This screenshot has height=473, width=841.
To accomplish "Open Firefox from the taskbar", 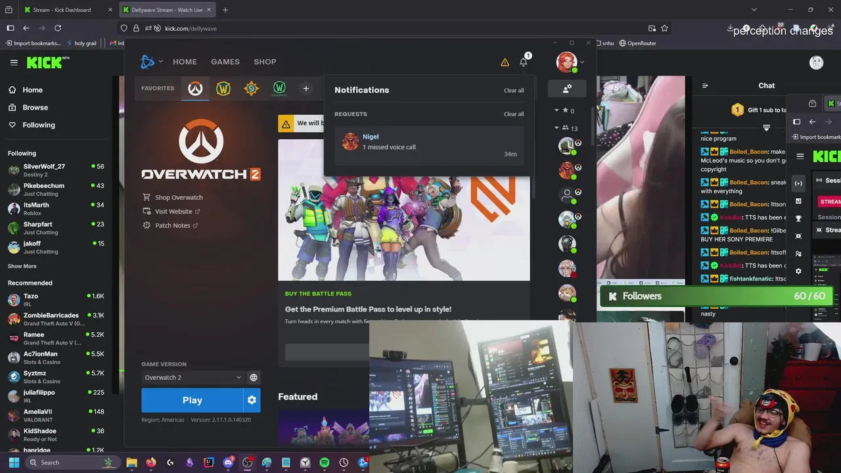I will point(151,462).
